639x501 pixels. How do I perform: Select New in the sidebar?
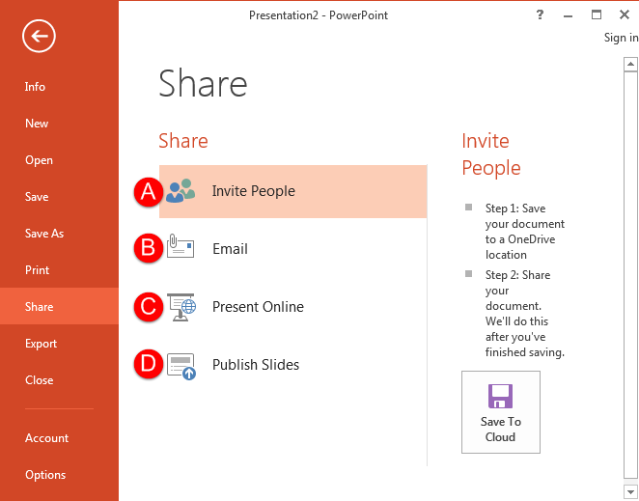[59, 124]
